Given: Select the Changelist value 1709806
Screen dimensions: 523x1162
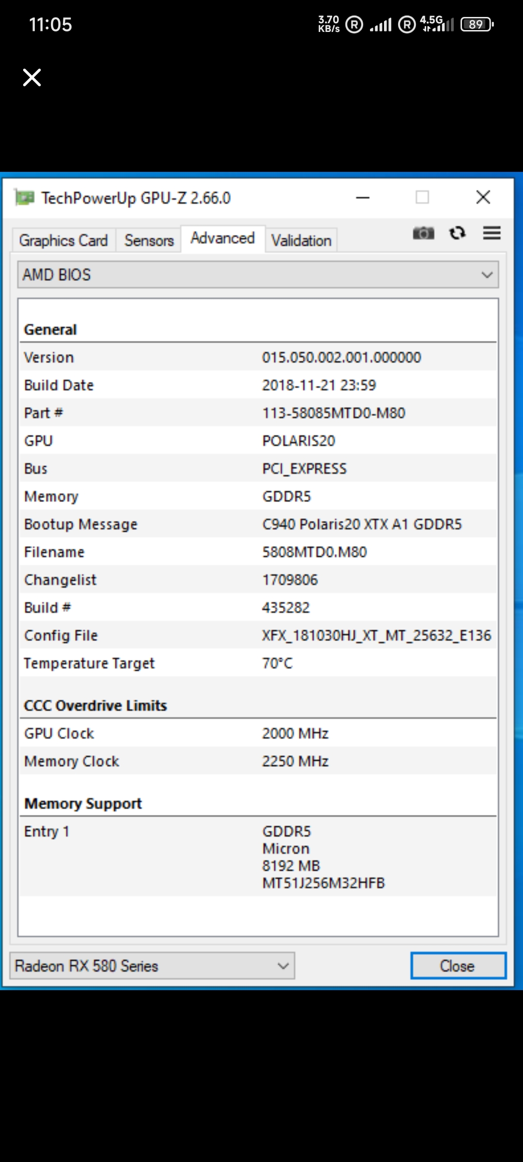Looking at the screenshot, I should 290,580.
